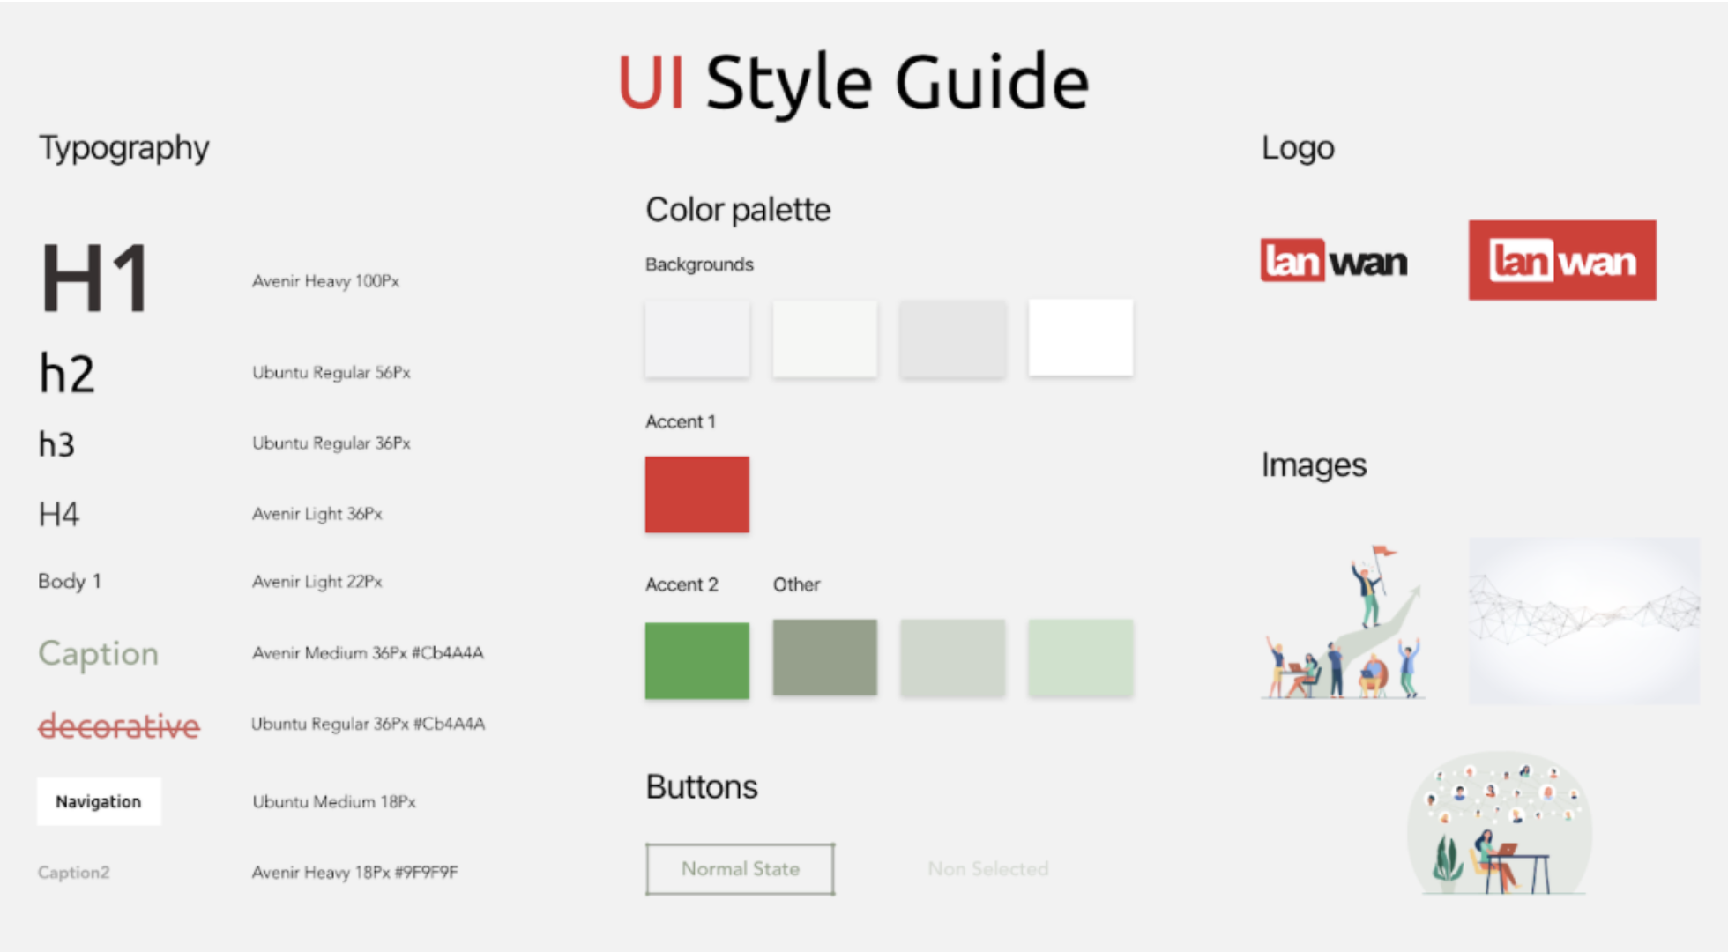Pick the pure white background swatch
This screenshot has height=952, width=1728.
point(1080,338)
